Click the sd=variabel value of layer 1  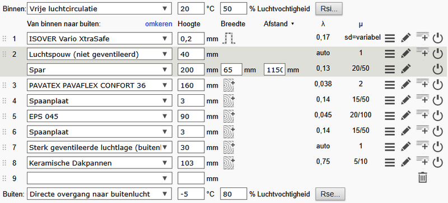[363, 37]
